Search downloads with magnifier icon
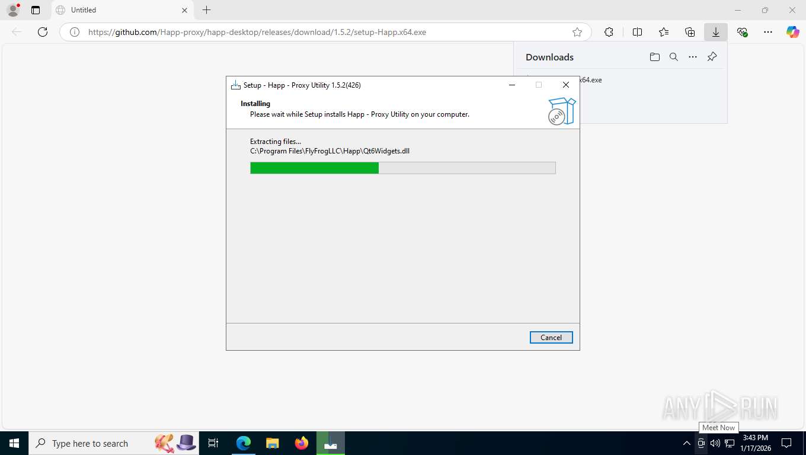The width and height of the screenshot is (806, 455). (x=674, y=57)
